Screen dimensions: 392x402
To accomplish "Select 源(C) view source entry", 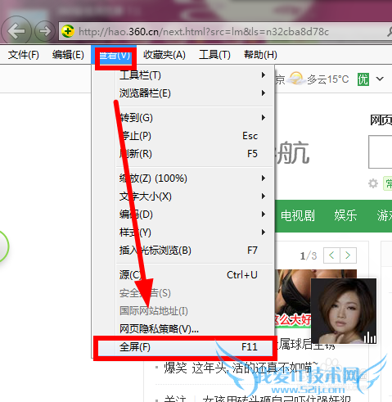I will click(x=182, y=275).
